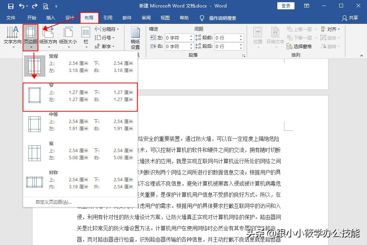The width and height of the screenshot is (367, 245).
Task: Open the 分隔符 breaks dropdown
Action: coord(107,29)
